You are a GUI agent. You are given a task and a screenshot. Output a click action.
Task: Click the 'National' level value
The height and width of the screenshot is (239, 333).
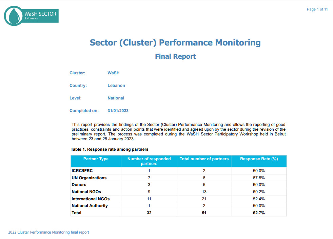click(116, 98)
